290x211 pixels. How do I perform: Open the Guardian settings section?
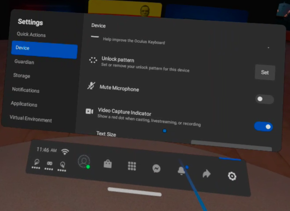(x=24, y=62)
